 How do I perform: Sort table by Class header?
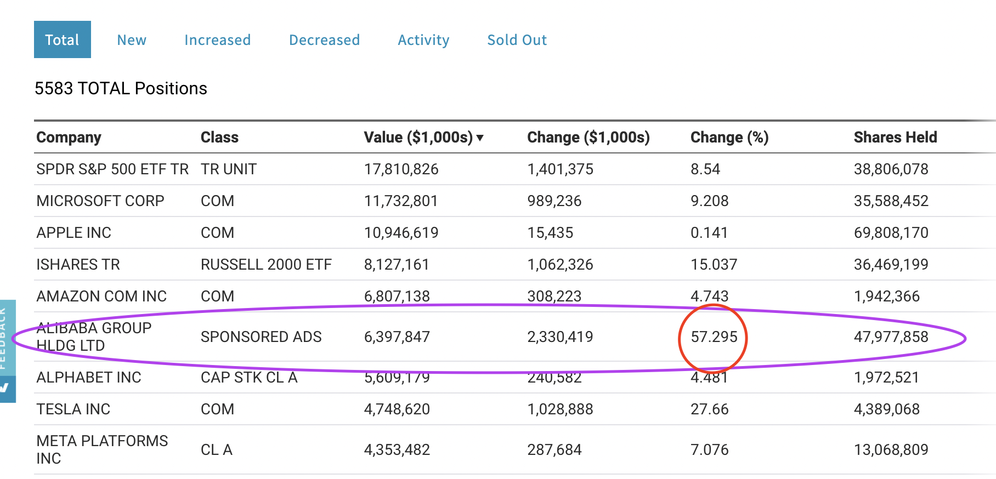(x=219, y=138)
